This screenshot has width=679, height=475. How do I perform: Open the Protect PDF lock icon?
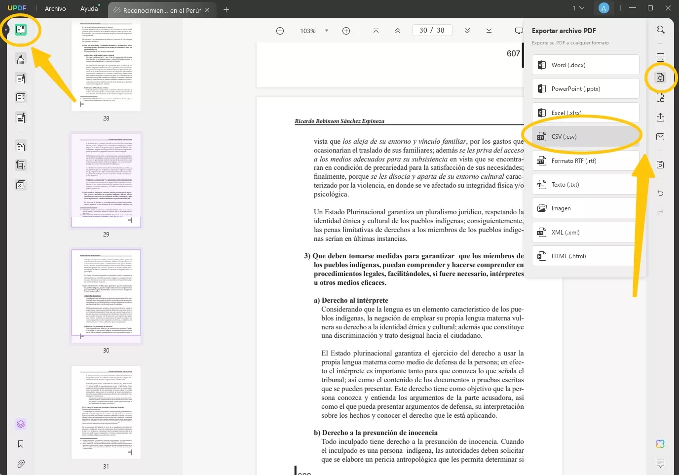coord(660,97)
